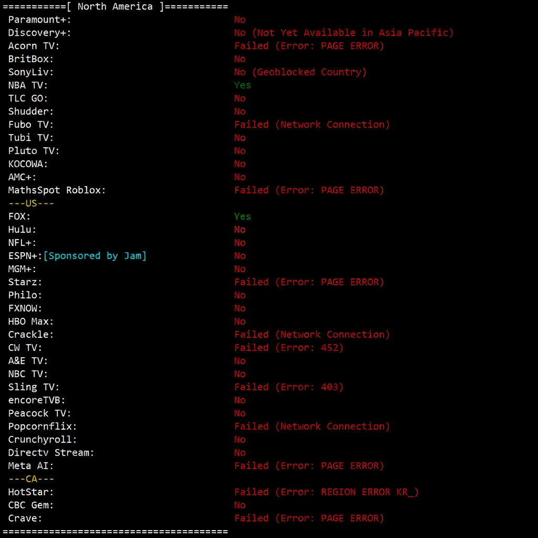Click the PAGE ERROR result for Meta AI
The height and width of the screenshot is (538, 538).
pos(309,465)
